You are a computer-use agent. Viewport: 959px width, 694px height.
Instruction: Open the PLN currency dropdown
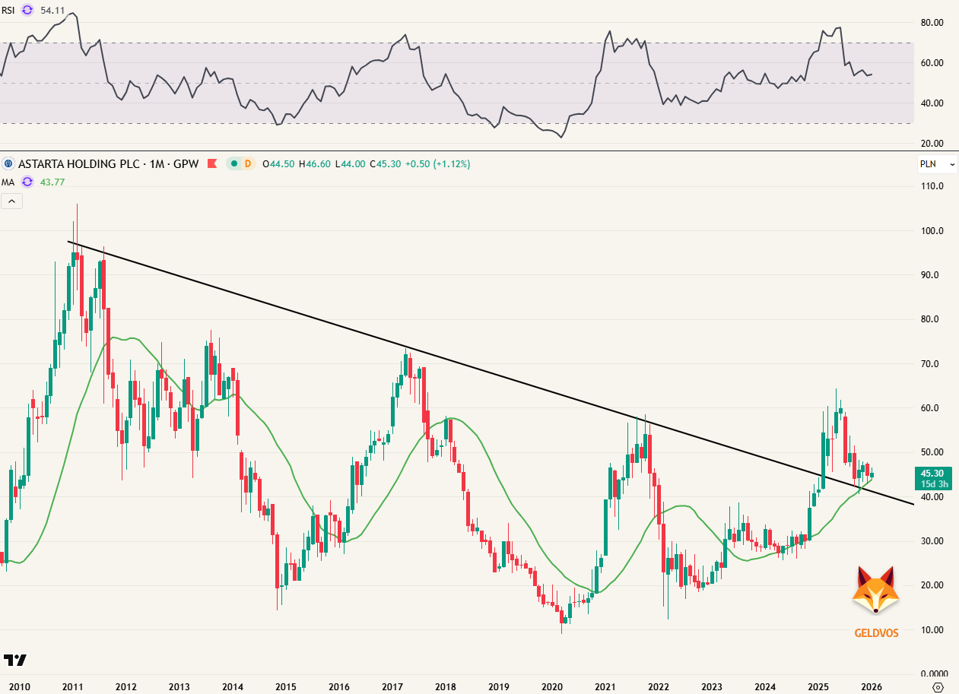(x=937, y=163)
